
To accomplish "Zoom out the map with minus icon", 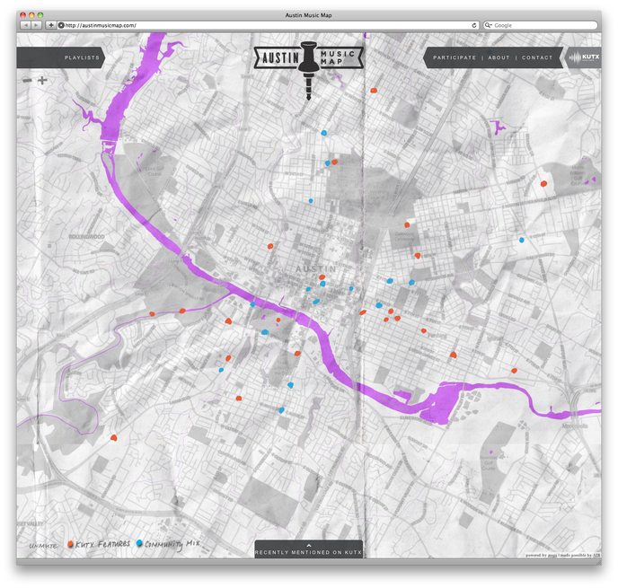I will [27, 81].
